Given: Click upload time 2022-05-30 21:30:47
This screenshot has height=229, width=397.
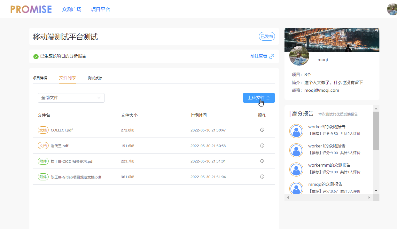Looking at the screenshot, I should [x=208, y=130].
